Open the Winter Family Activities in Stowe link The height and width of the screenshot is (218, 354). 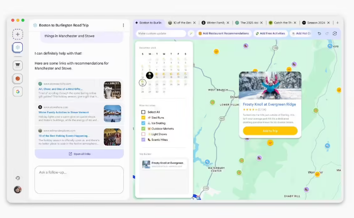click(69, 112)
